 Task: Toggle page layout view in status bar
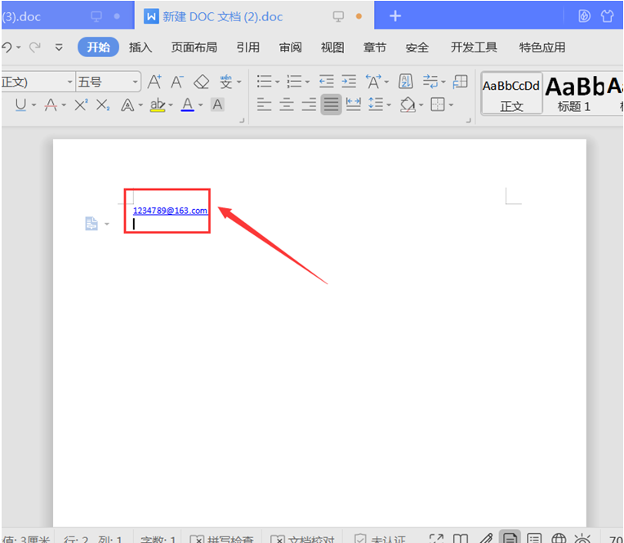pos(510,537)
